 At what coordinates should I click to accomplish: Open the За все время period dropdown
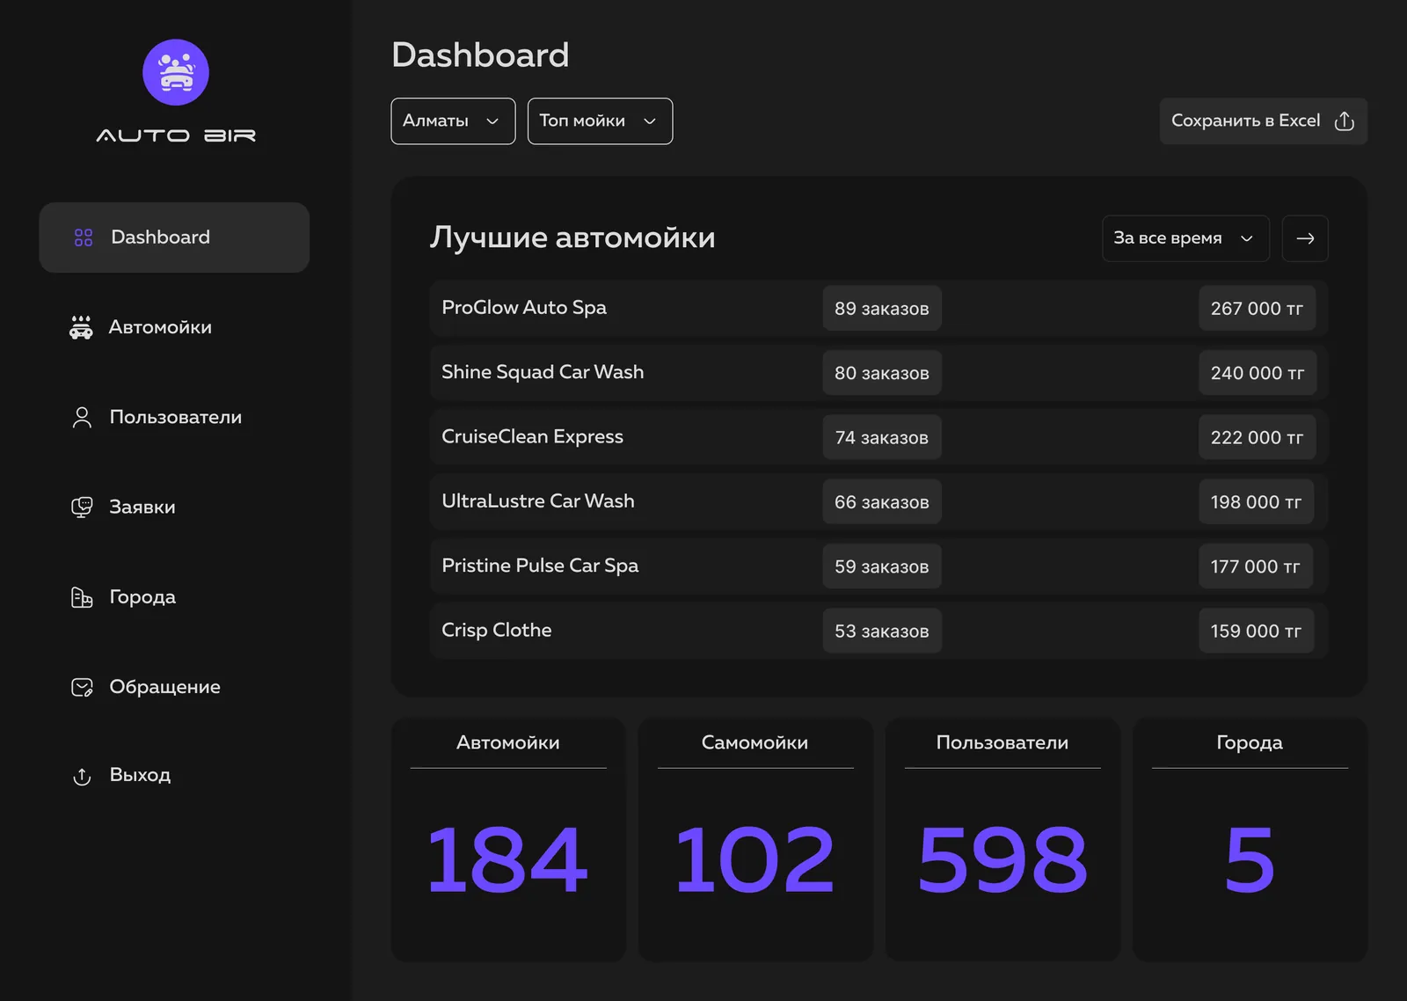click(1185, 238)
